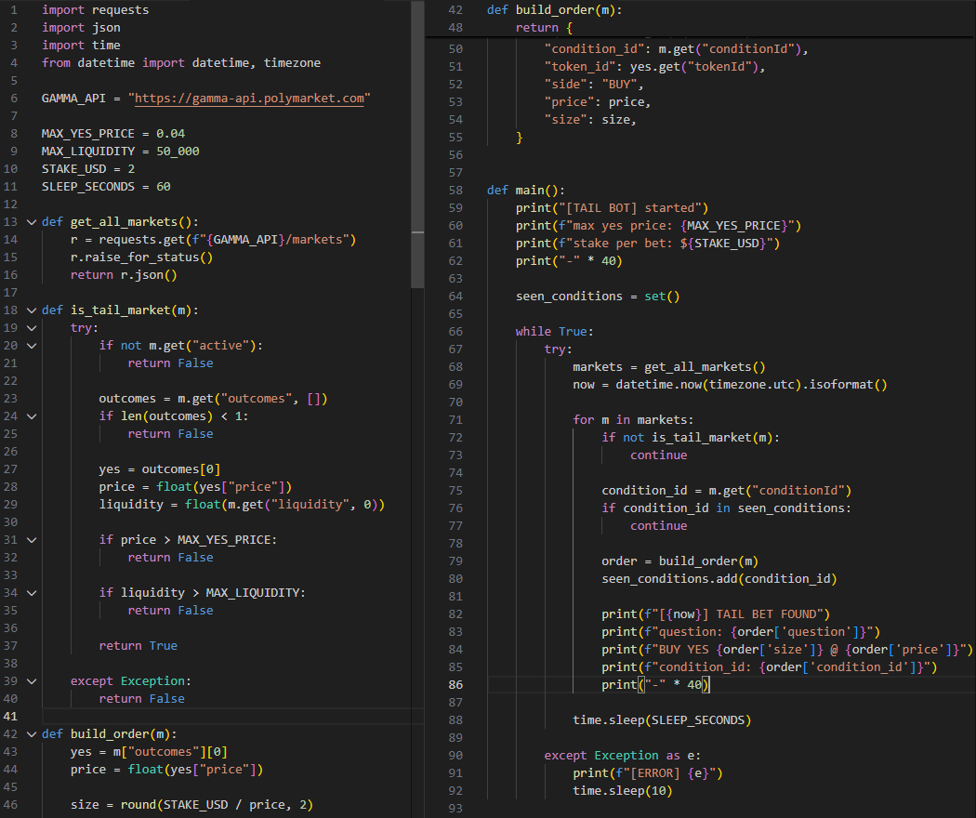Collapse the is_tail_market function fold arrow
The width and height of the screenshot is (976, 818).
(32, 310)
